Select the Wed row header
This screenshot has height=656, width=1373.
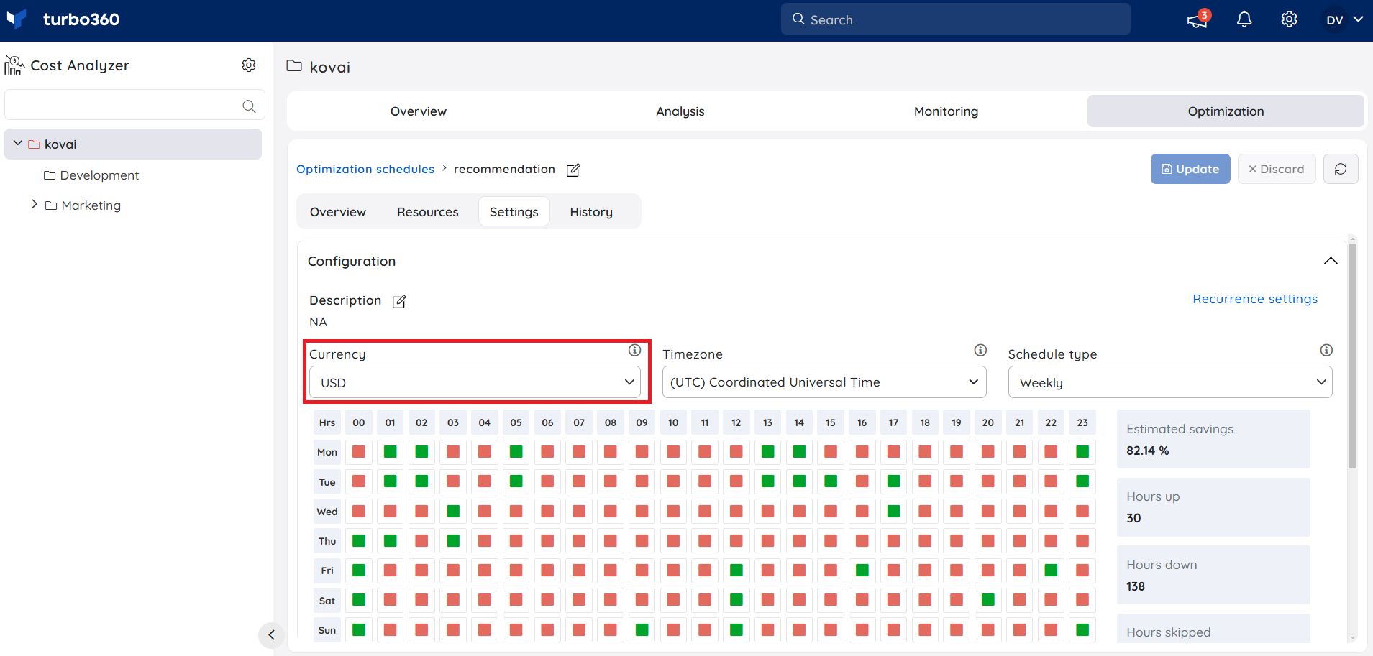(327, 512)
